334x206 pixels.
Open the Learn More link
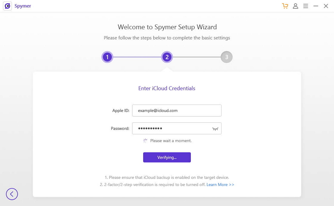point(220,184)
